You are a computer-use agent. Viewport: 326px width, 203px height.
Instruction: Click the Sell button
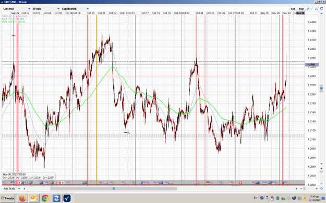(x=293, y=9)
